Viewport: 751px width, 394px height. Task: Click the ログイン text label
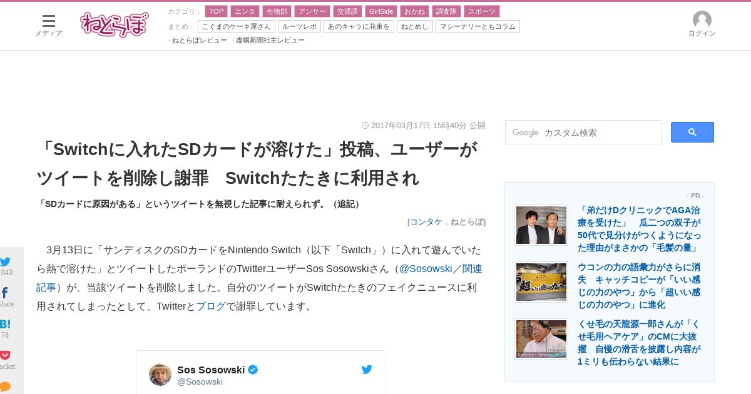702,33
